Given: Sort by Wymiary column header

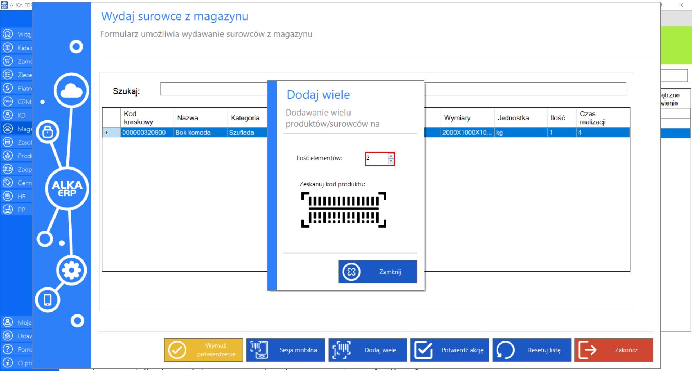Looking at the screenshot, I should coord(467,118).
